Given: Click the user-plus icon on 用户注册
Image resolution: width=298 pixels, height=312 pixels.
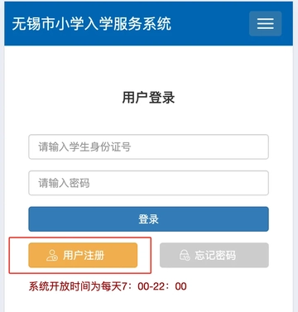Looking at the screenshot, I should (x=52, y=255).
